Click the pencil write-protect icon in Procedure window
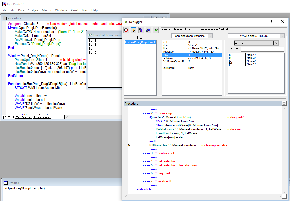Viewport: 290px width, 201px height. (x=8, y=117)
